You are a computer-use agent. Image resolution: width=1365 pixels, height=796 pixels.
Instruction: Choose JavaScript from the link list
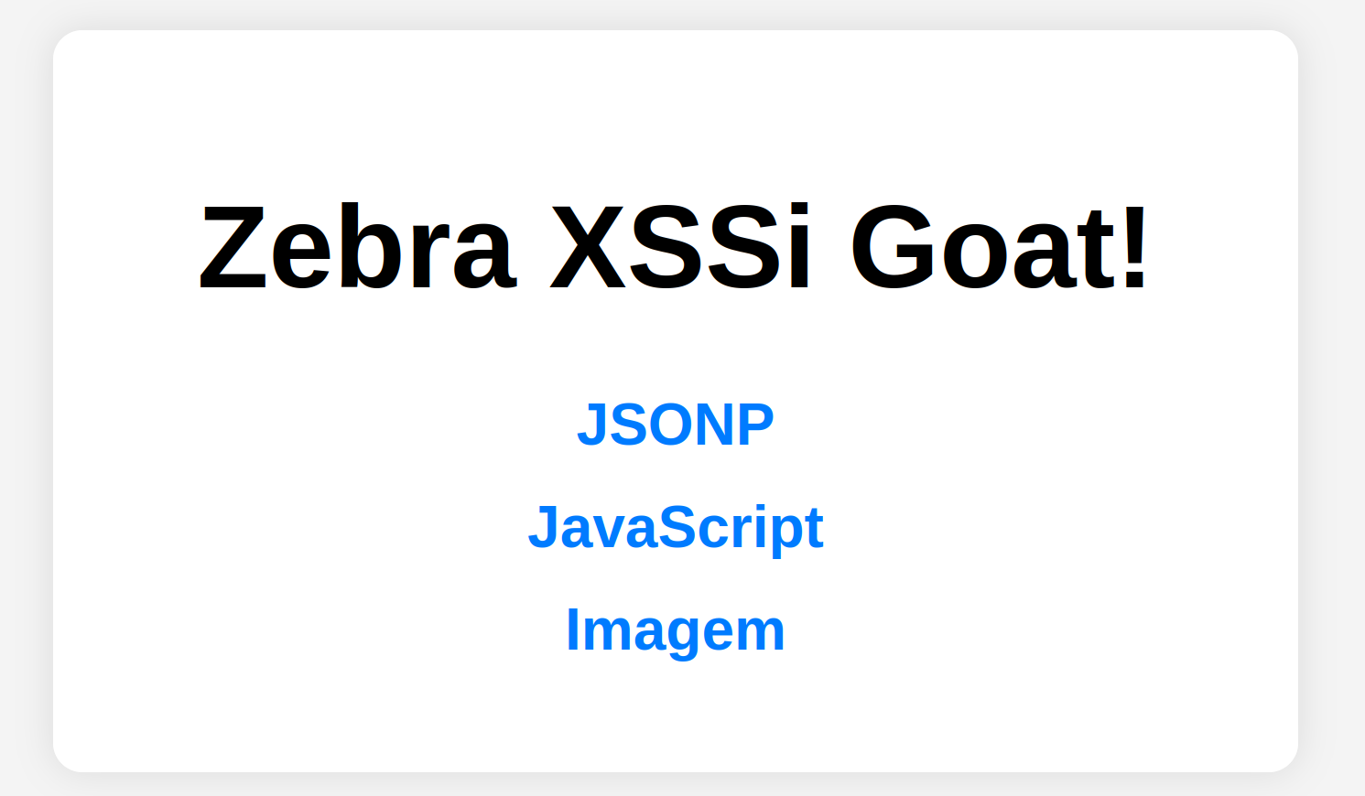[x=676, y=528]
